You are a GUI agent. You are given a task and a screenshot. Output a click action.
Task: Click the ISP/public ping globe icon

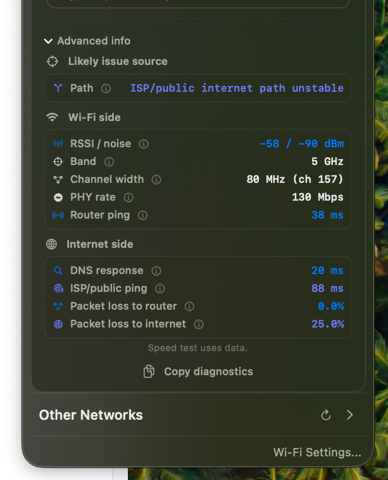(x=58, y=288)
